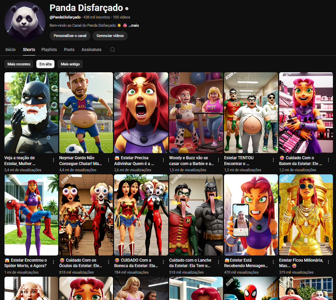336x300 pixels.
Task: Click title Cuidado com o Lanche da Estelar
Action: 190,263
